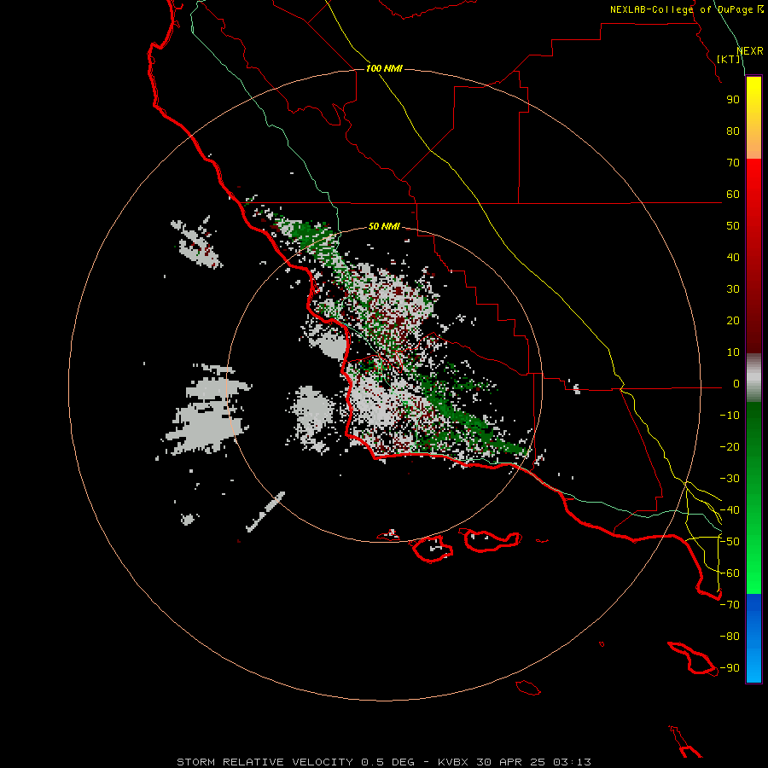Click the positive 90 scale value
The height and width of the screenshot is (768, 768).
coord(733,100)
